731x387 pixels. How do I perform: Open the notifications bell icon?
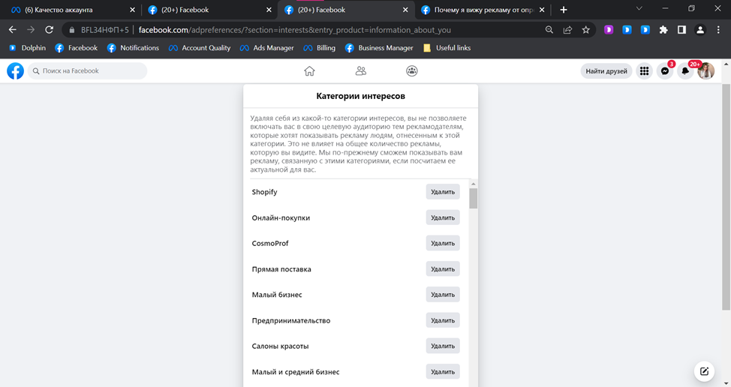pyautogui.click(x=685, y=71)
